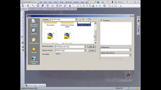The height and width of the screenshot is (90, 161).
Task: Create a new folder in dialog
Action: point(86,19)
